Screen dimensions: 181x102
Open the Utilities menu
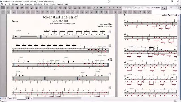(15, 4)
